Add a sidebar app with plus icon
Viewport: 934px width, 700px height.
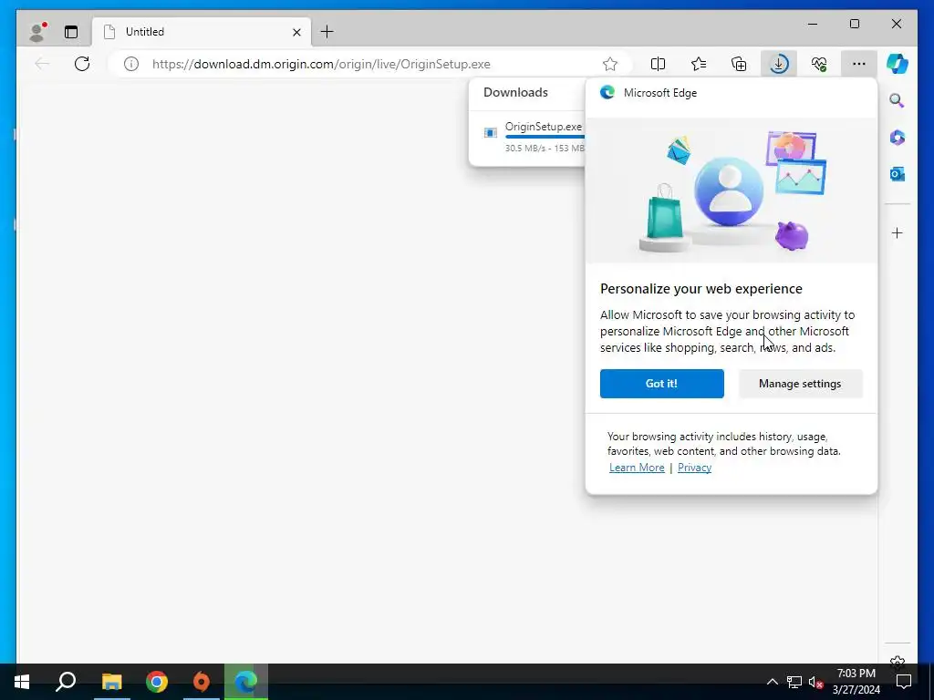point(898,232)
